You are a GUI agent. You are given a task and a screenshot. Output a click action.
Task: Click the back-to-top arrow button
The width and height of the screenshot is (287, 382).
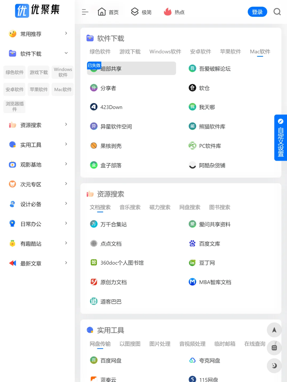point(274,330)
